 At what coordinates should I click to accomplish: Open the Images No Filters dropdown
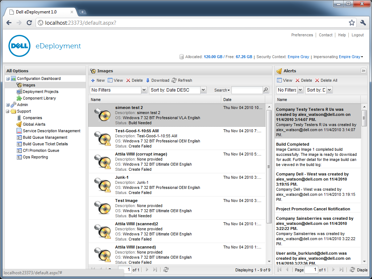144,90
